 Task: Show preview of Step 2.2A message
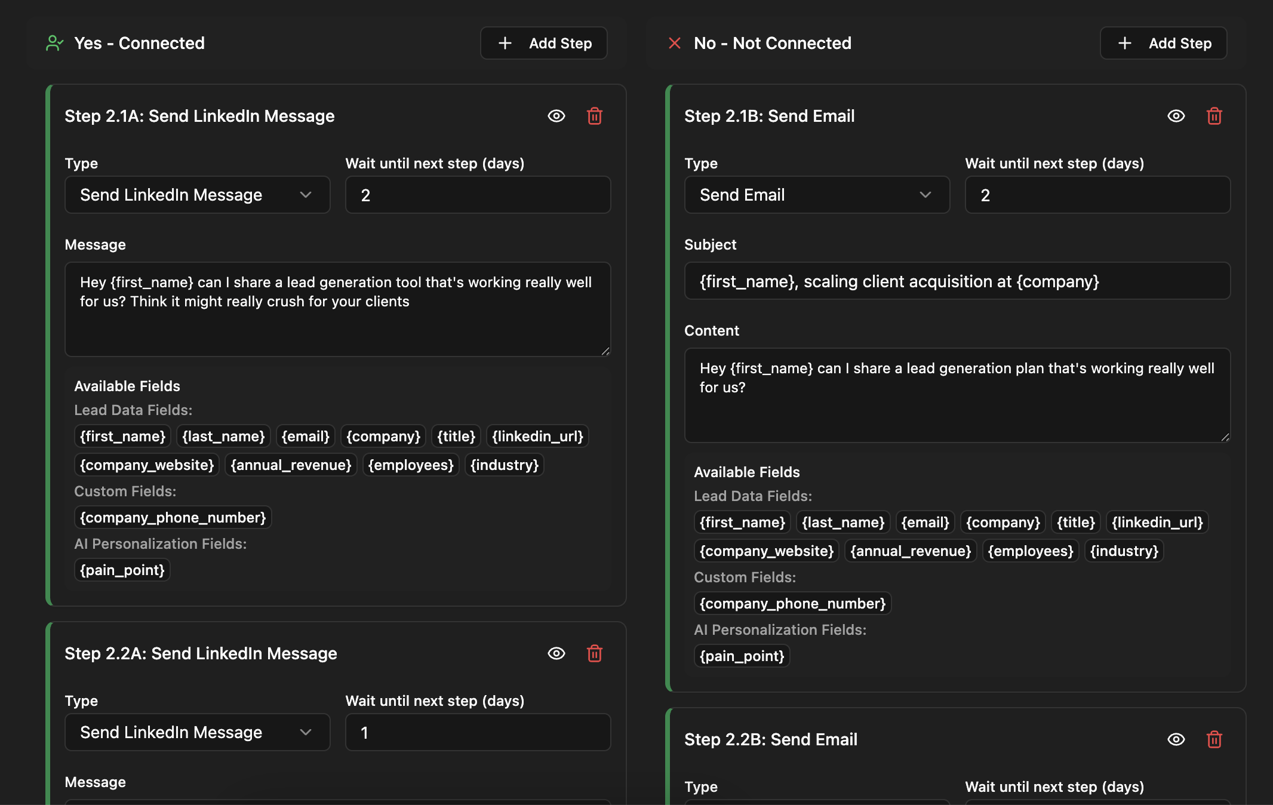click(556, 653)
